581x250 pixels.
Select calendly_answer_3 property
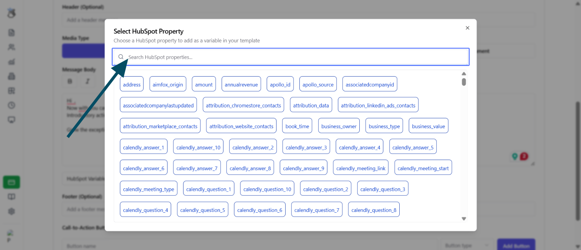click(306, 147)
